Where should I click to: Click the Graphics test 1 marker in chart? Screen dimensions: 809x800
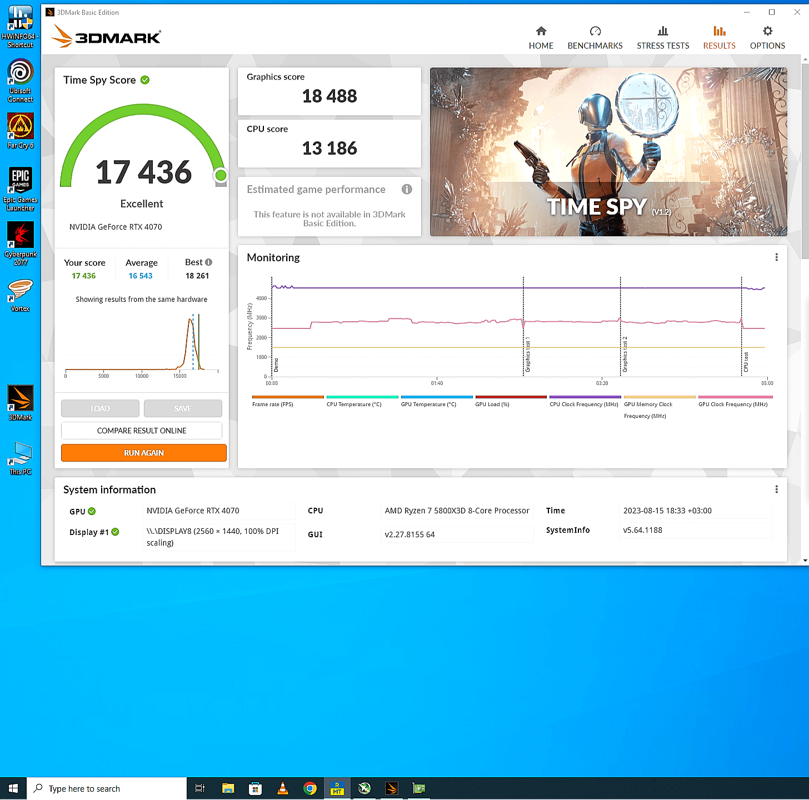(528, 354)
